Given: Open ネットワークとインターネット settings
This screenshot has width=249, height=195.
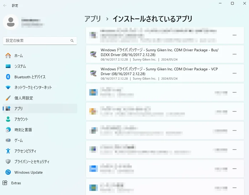Looking at the screenshot, I should click(40, 87).
